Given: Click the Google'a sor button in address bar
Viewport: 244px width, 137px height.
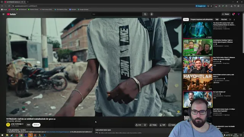Looking at the screenshot, I should 201,6.
